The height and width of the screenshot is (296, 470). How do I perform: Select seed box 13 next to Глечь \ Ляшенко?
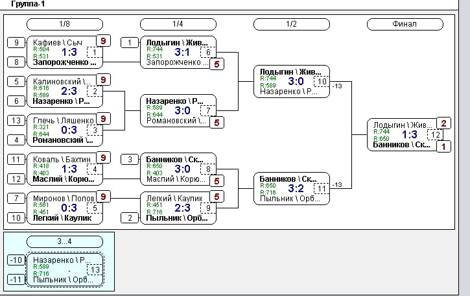16,120
